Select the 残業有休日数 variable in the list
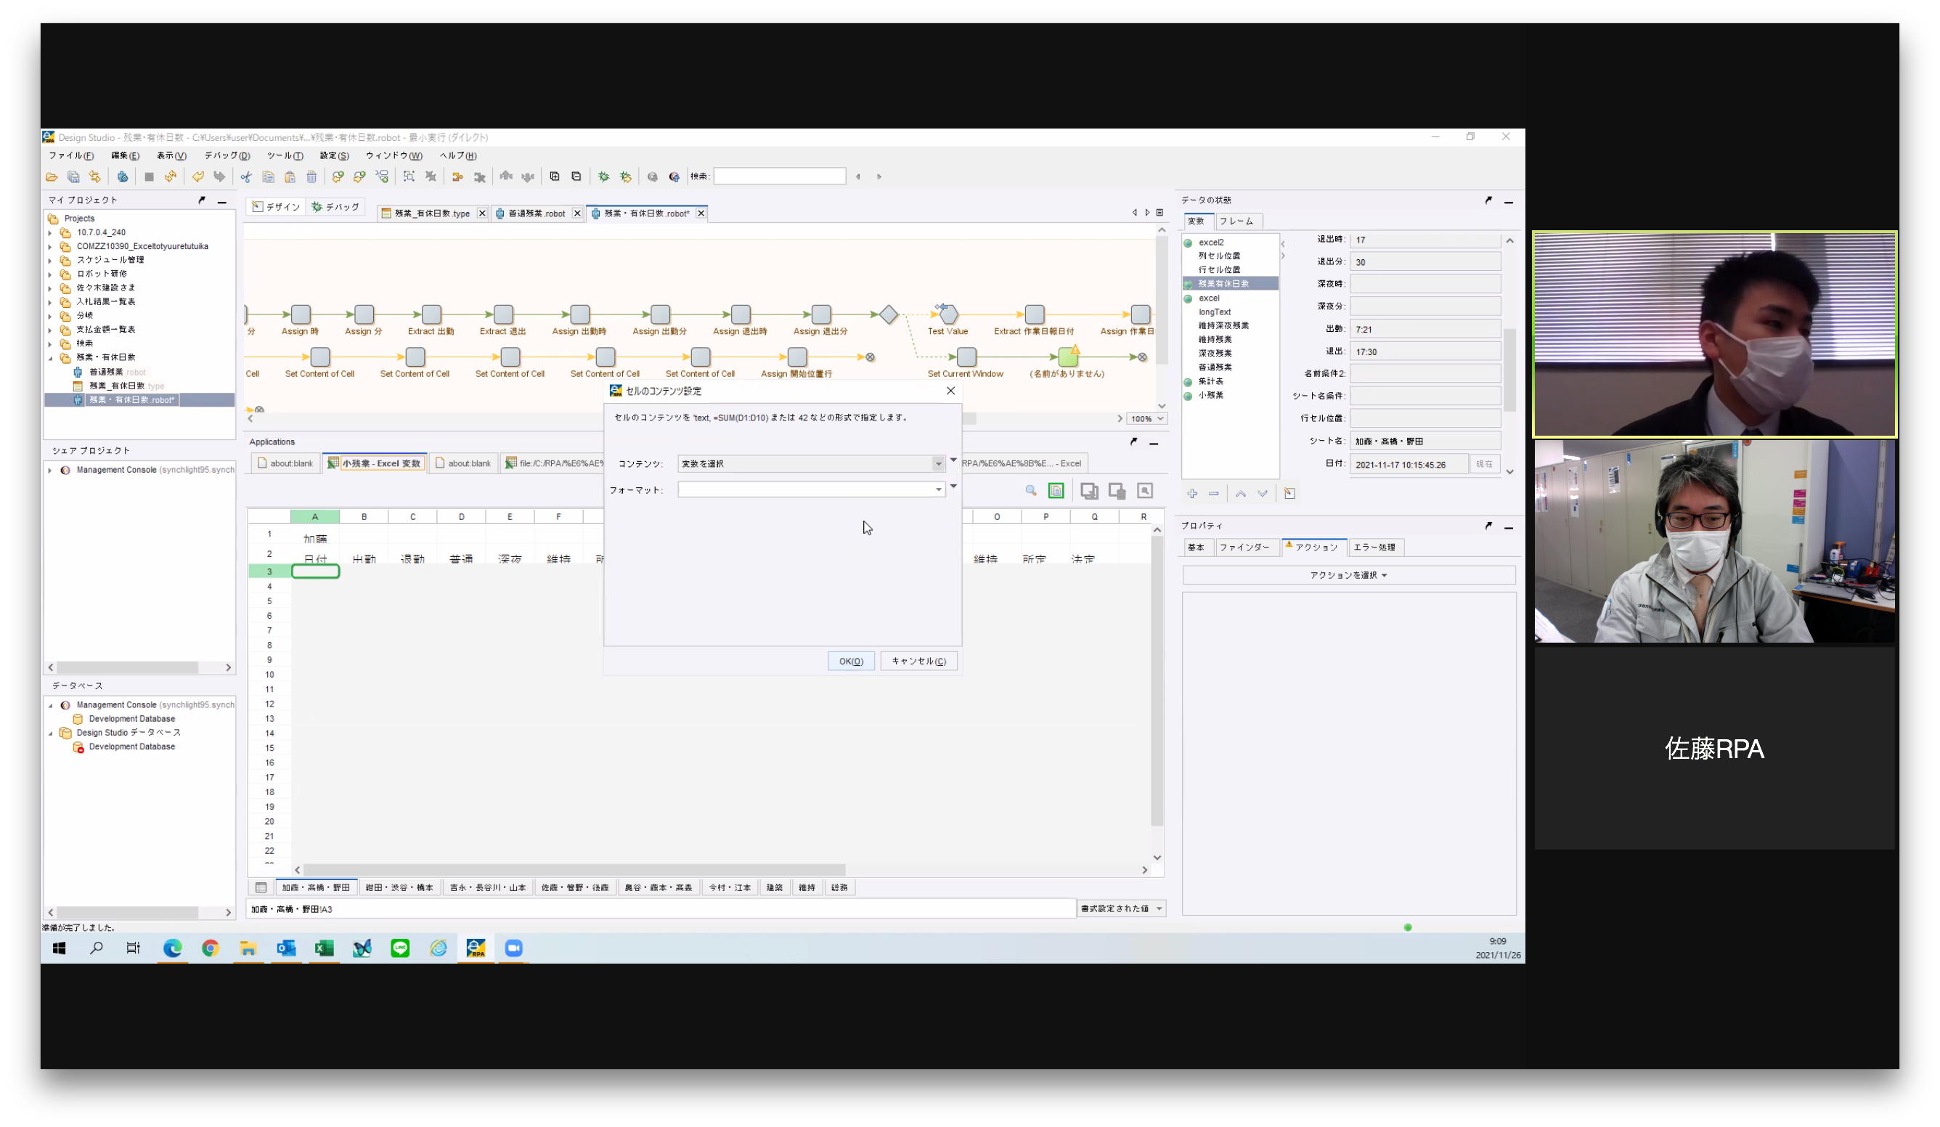 1231,284
